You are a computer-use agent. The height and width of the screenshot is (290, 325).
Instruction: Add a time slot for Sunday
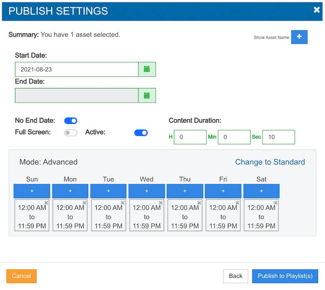[x=32, y=191]
